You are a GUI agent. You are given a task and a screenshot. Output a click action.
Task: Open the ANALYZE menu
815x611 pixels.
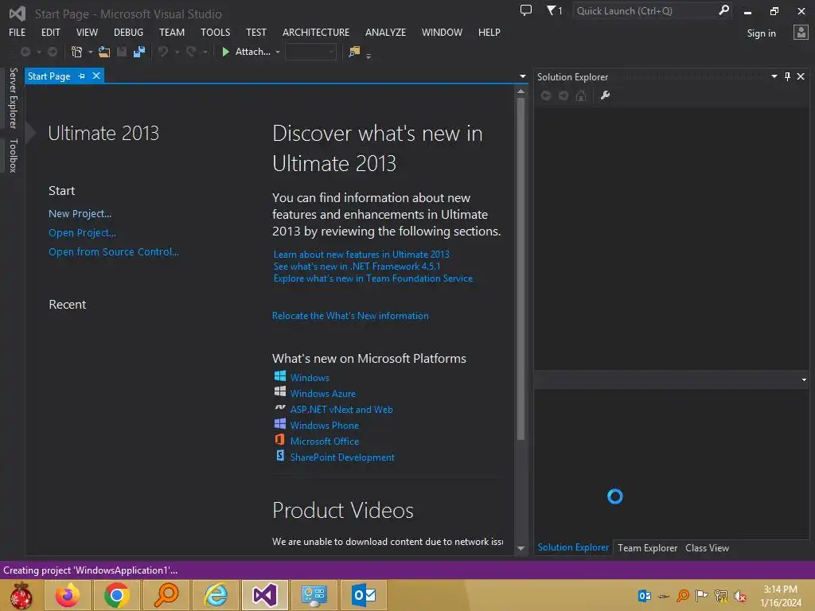(386, 32)
